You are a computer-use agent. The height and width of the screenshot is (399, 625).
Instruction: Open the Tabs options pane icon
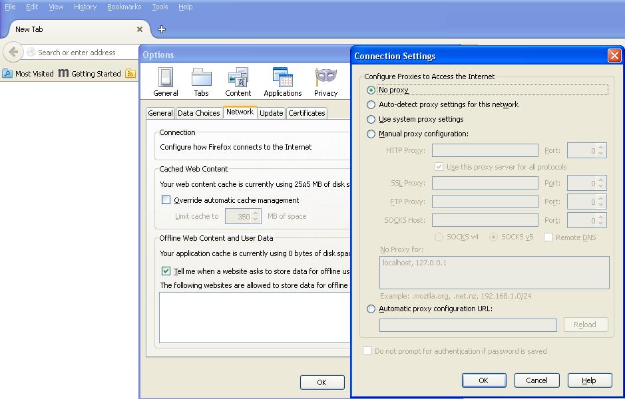tap(201, 82)
